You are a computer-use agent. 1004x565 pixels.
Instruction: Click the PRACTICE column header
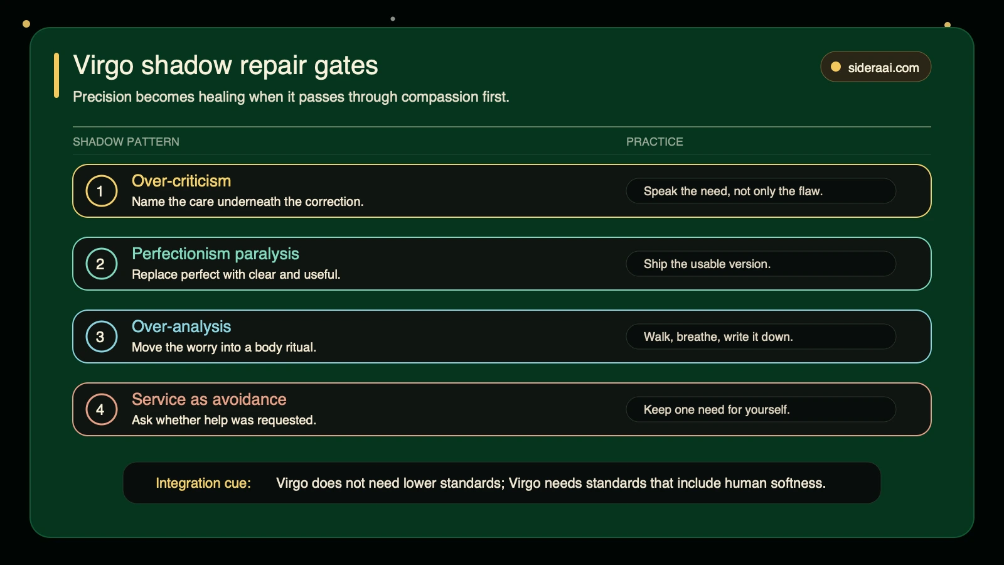654,142
